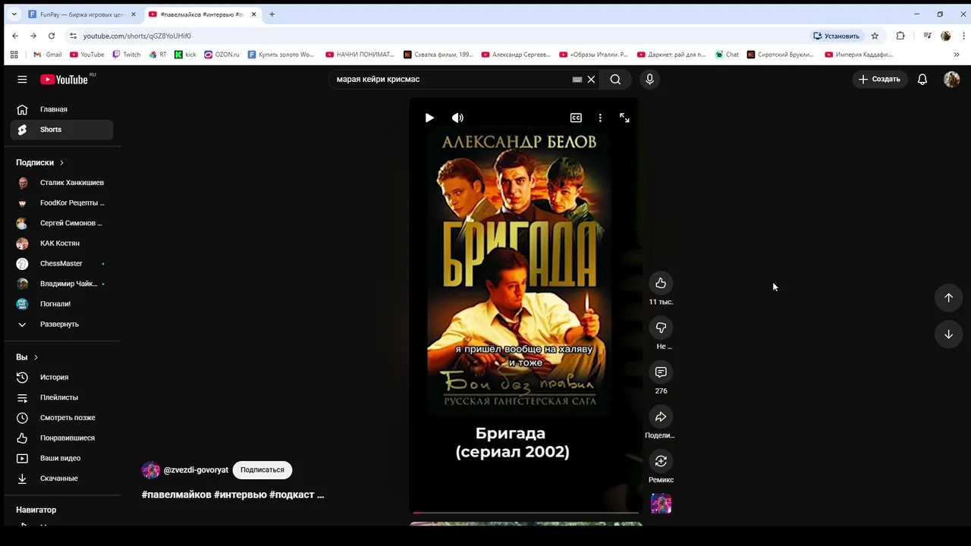Share the Short via Поделиться
This screenshot has height=546, width=971.
coord(661,416)
